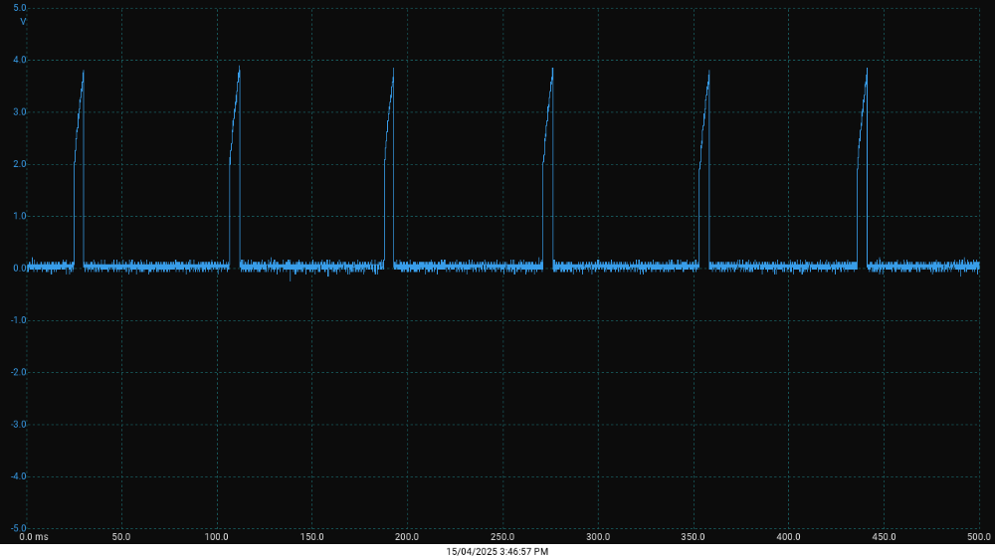Click the -1.0 voltage axis label
Viewport: 995px width, 559px height.
(x=18, y=320)
